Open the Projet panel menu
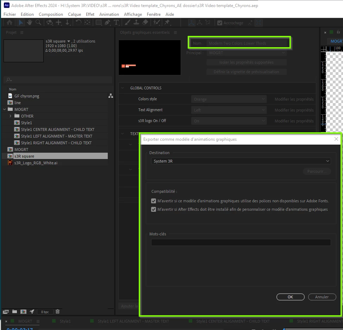 click(21, 32)
